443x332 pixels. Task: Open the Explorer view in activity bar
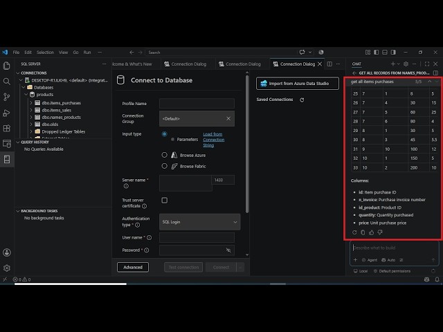tap(6, 66)
